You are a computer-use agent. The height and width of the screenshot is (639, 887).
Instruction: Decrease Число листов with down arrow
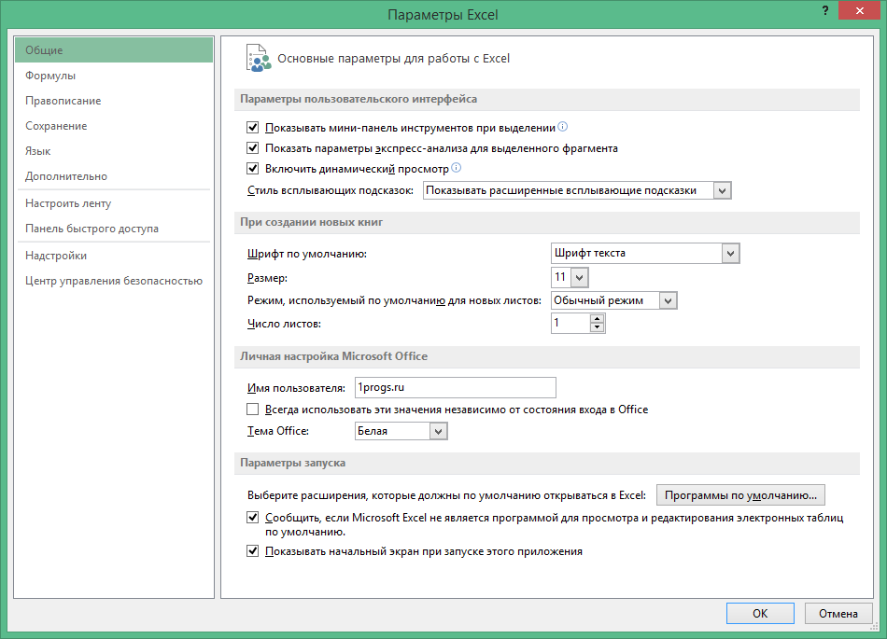tap(597, 327)
